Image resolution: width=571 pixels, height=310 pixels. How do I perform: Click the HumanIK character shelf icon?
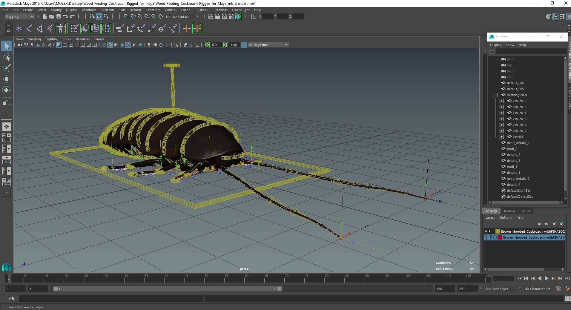61,28
